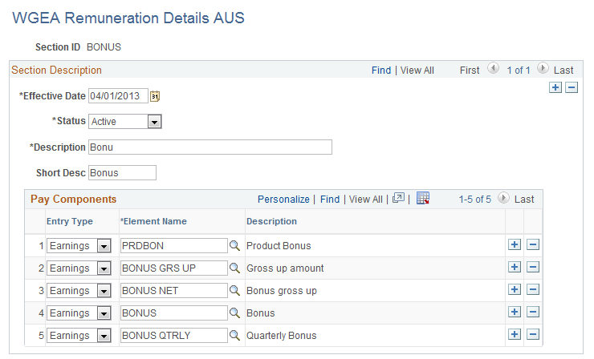Click the Short Desc field
Image resolution: width=594 pixels, height=359 pixels.
122,173
